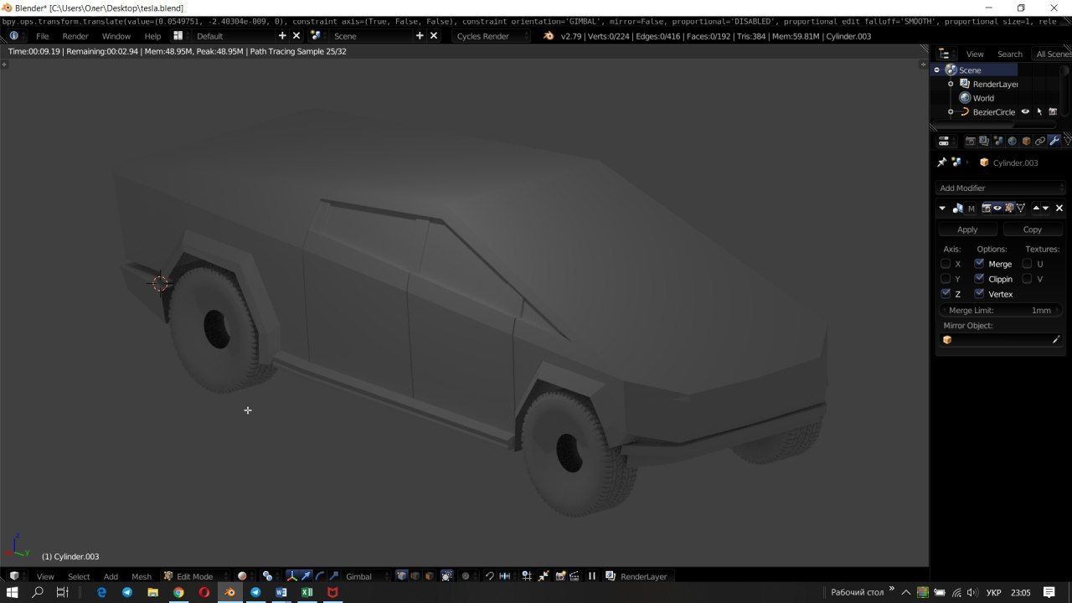Delete the Default screen layout
1072x603 pixels.
tap(296, 36)
